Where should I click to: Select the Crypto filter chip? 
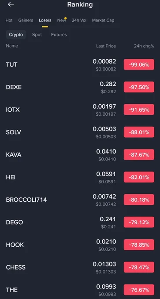(x=16, y=34)
